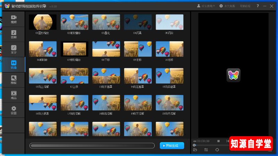
Task: Choose the 05闪白 flash white transition
Action: pos(170,22)
